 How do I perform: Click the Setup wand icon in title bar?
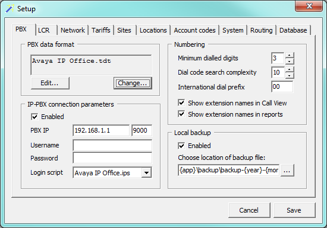10,9
